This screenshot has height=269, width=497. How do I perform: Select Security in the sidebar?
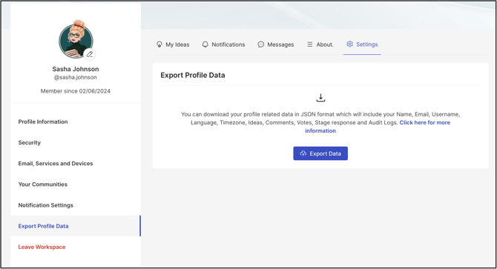pos(76,143)
